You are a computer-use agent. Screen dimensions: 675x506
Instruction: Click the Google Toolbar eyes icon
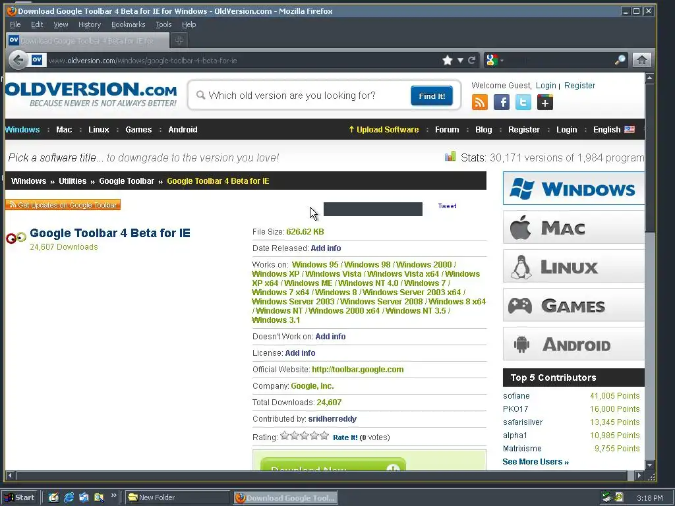16,237
